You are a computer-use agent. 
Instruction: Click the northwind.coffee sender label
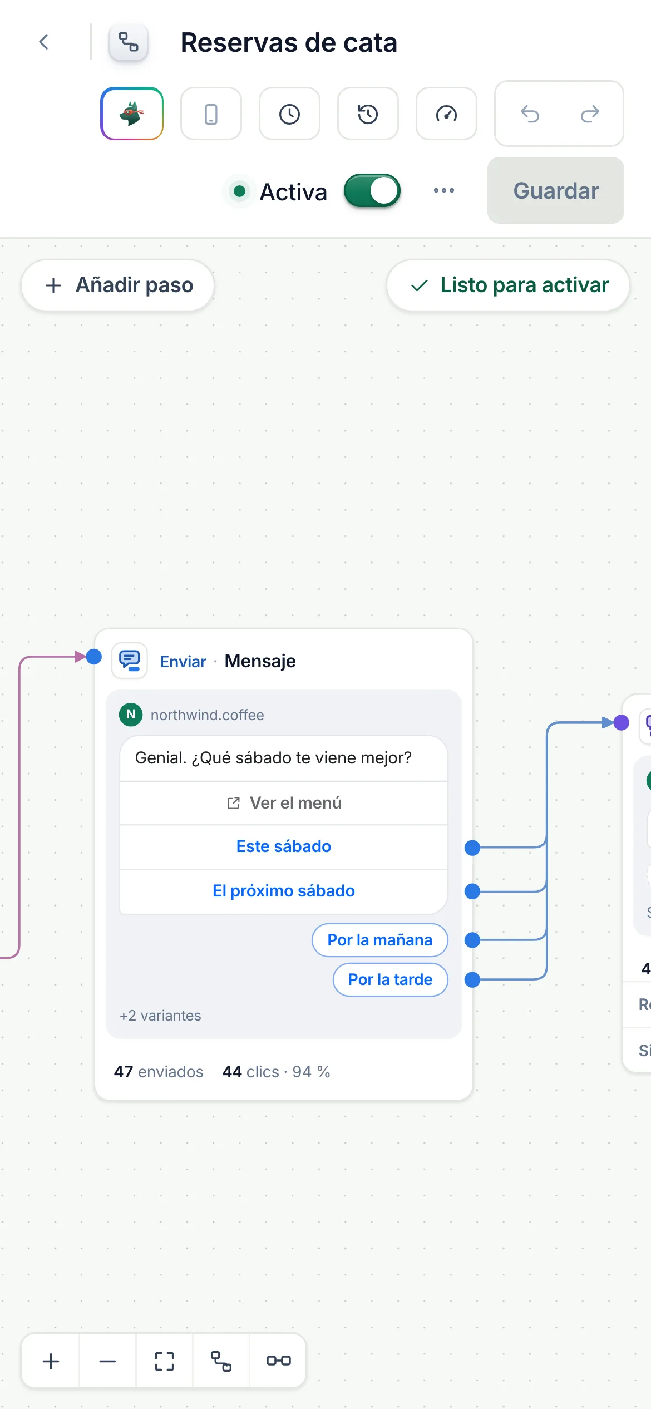coord(208,715)
